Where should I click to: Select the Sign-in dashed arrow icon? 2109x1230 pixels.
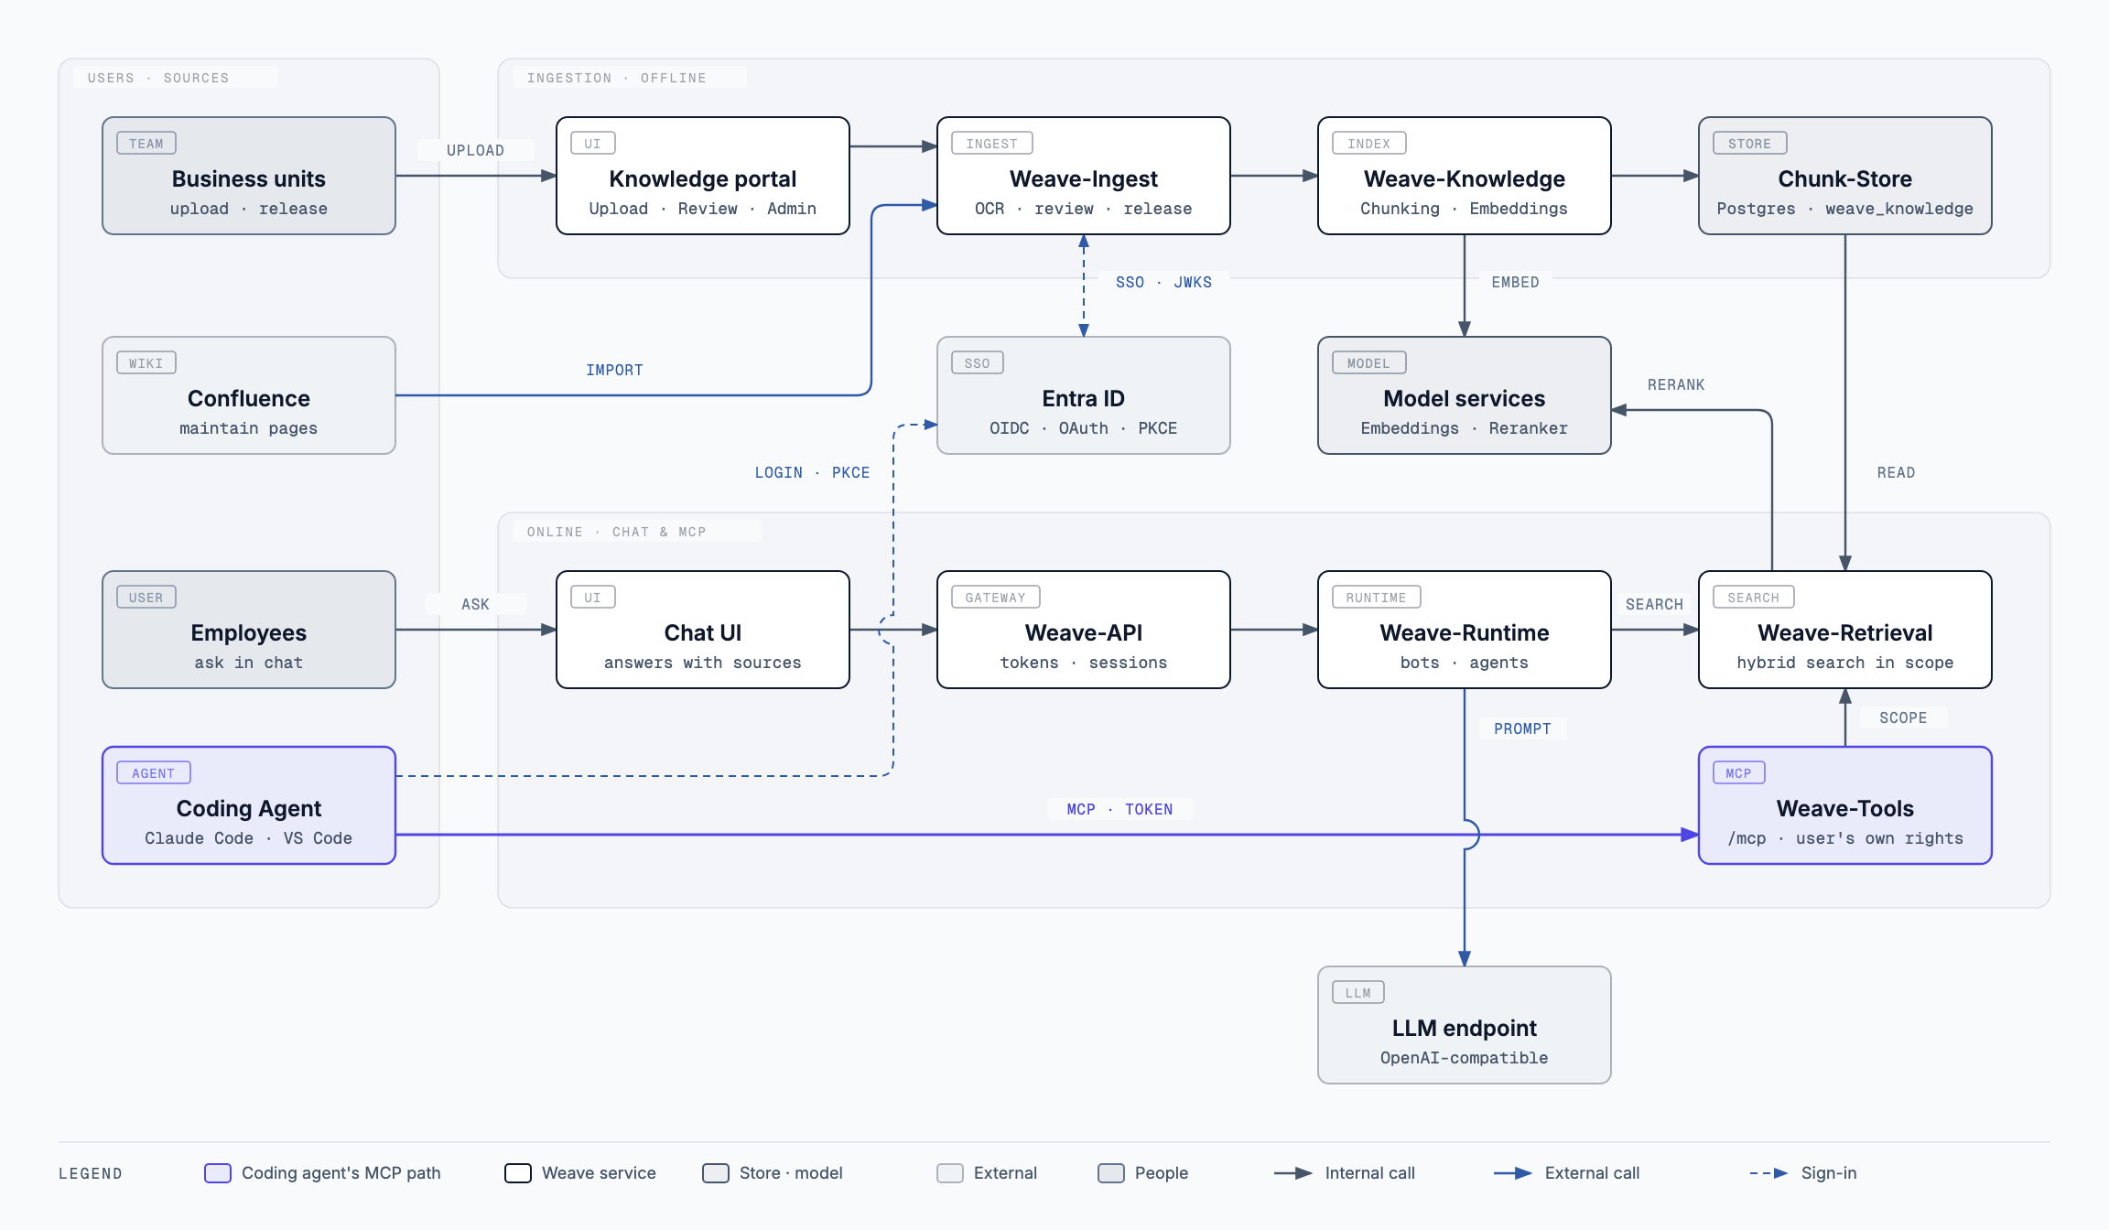(x=1769, y=1173)
